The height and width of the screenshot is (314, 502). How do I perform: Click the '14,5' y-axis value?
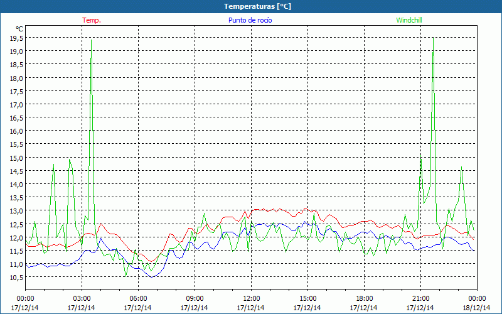[17, 171]
